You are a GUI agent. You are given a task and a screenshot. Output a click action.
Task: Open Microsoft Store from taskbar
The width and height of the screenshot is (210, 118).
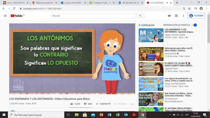point(85,115)
